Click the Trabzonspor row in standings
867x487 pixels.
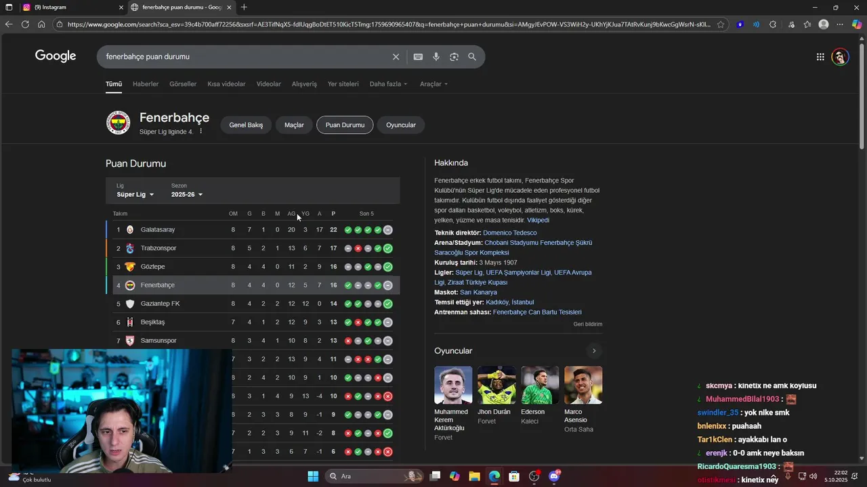point(253,248)
